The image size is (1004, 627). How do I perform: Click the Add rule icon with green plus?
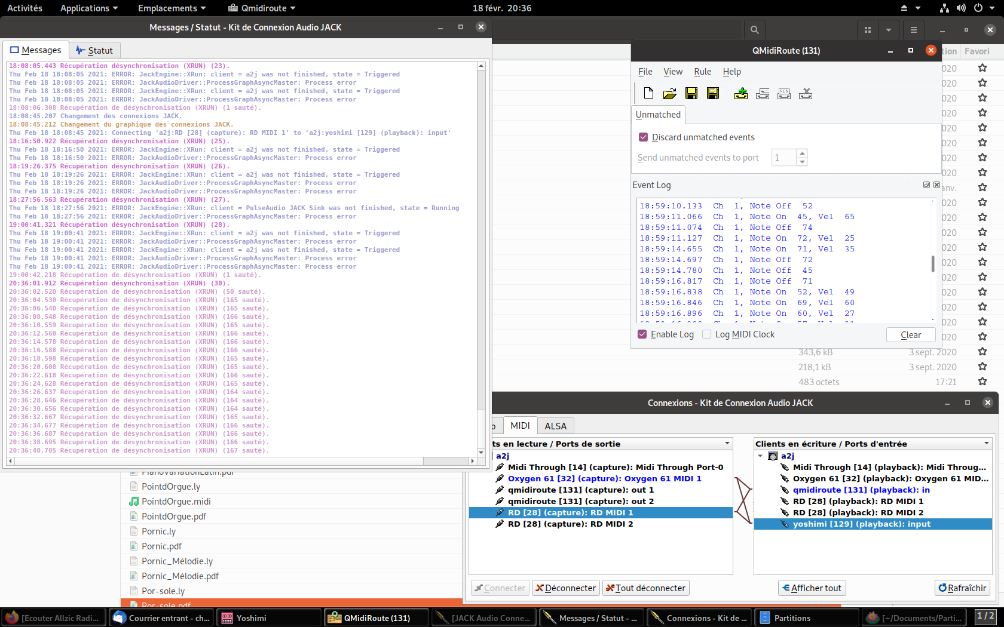click(741, 93)
